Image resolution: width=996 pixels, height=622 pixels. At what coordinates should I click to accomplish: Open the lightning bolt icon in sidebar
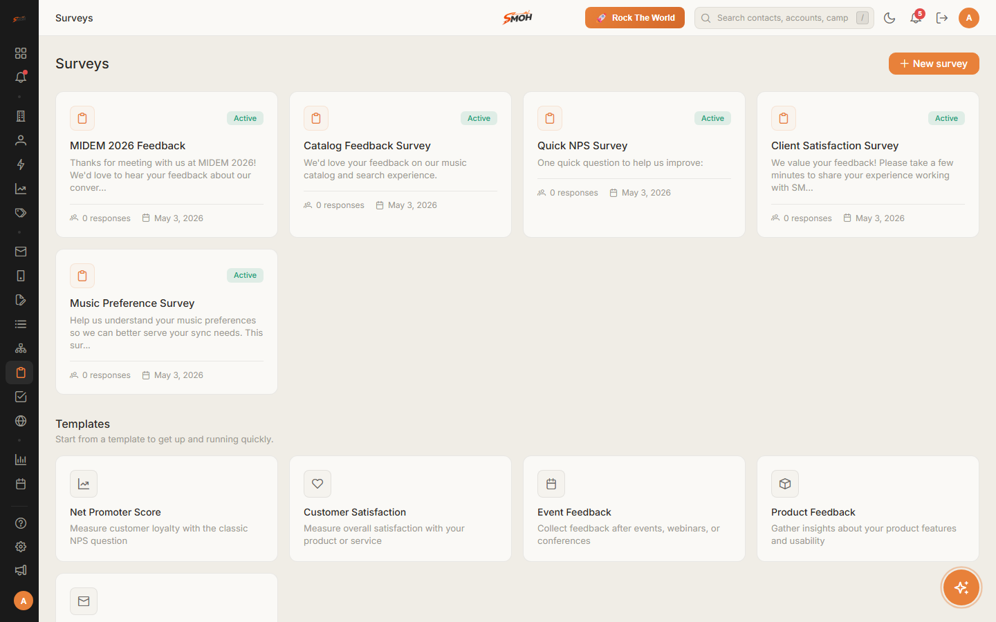[21, 164]
